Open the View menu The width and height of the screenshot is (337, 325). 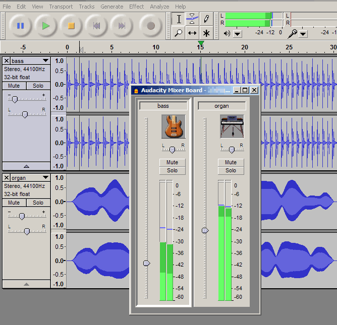pyautogui.click(x=37, y=7)
